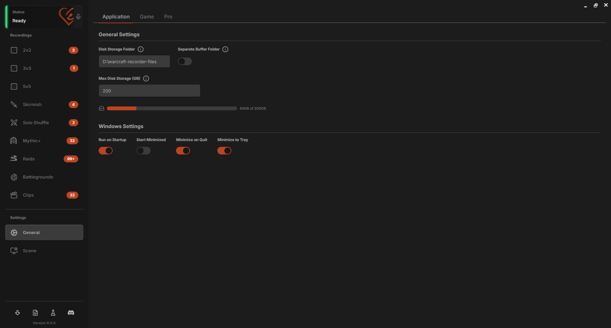Open the Scene settings page

tap(44, 251)
